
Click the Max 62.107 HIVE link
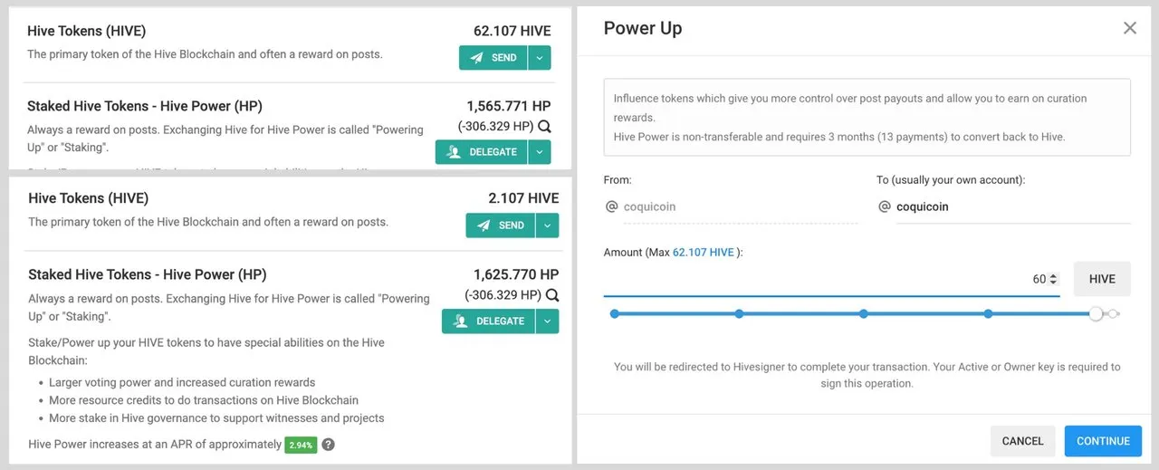[x=704, y=253]
